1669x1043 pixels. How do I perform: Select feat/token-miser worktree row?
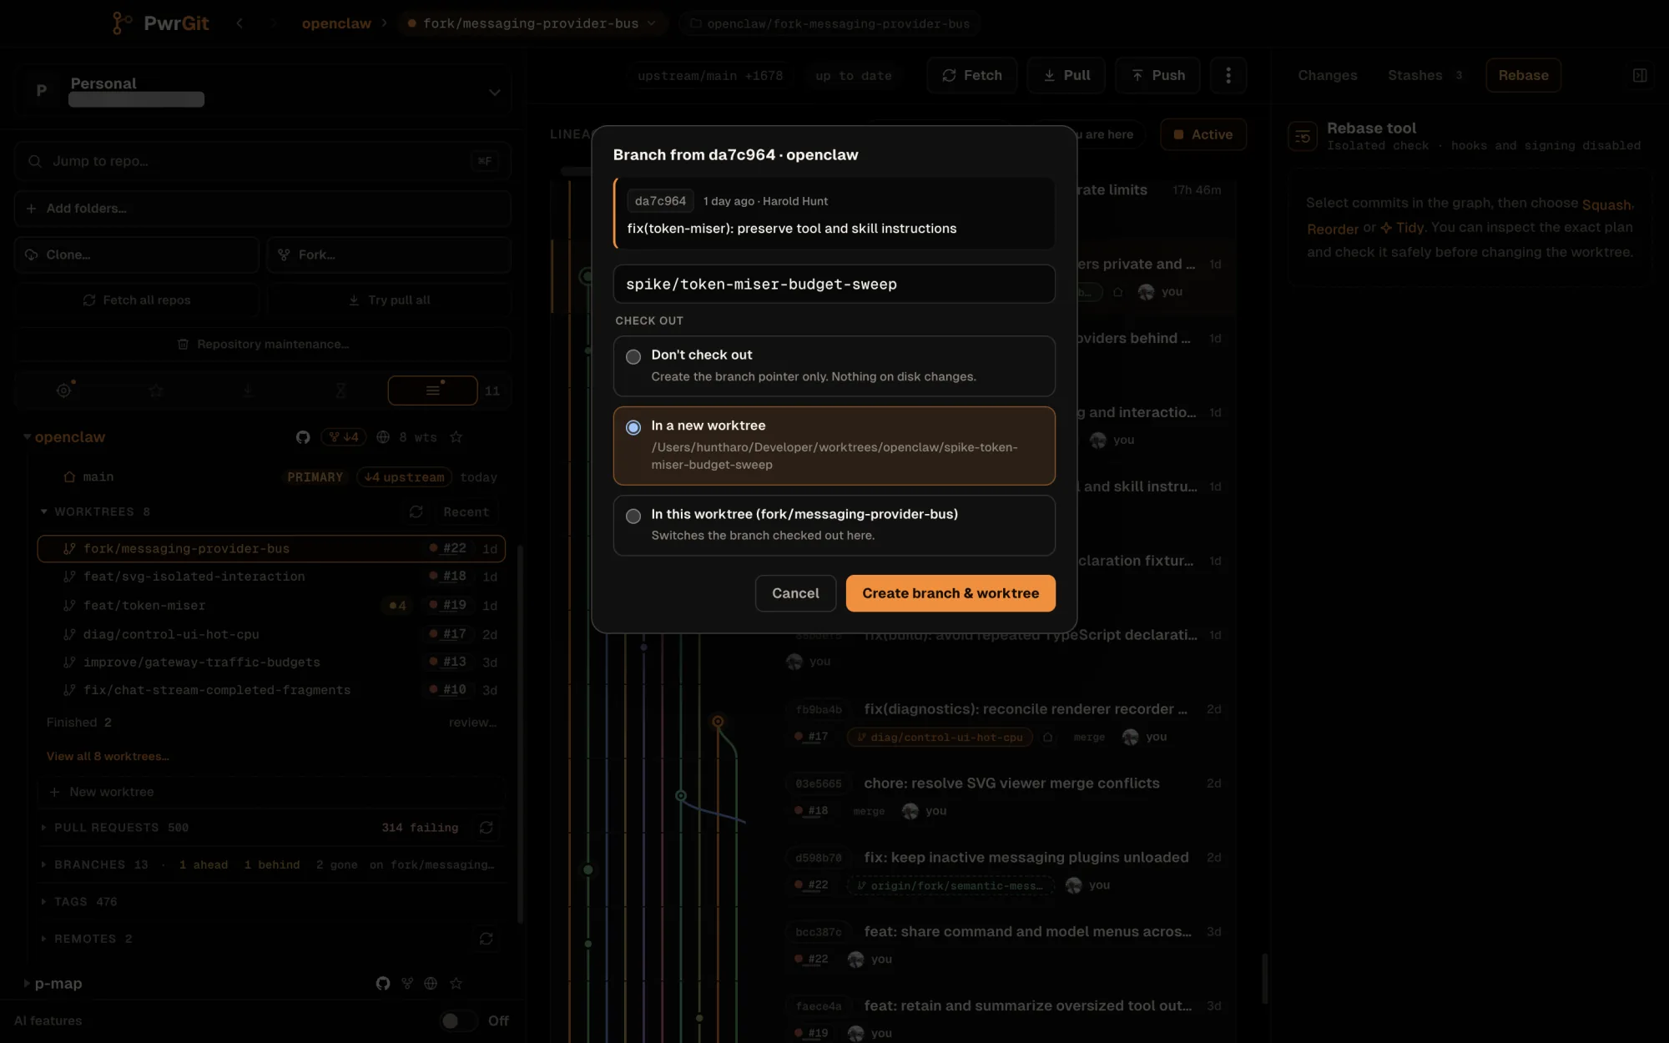[x=271, y=605]
